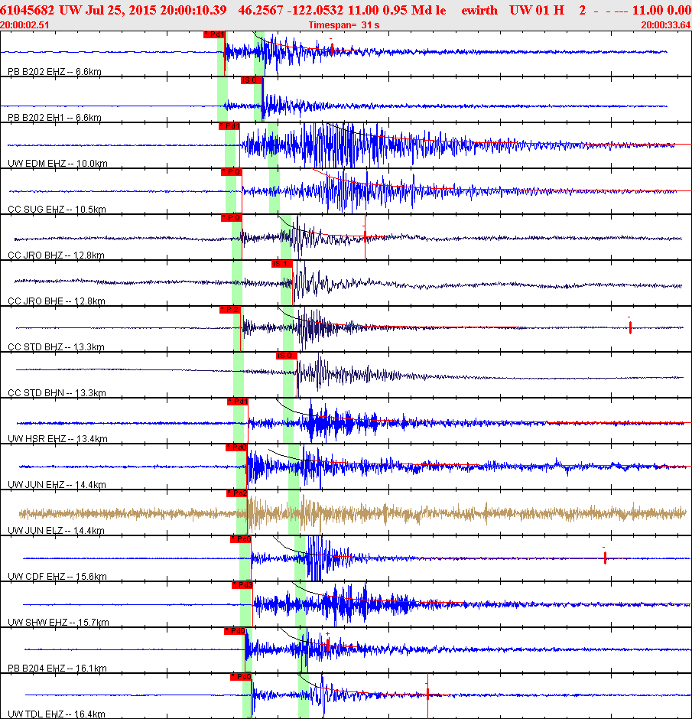Click the 'UW JUN ELZ -- 14.4km' station label
This screenshot has height=719, width=692.
pos(57,531)
